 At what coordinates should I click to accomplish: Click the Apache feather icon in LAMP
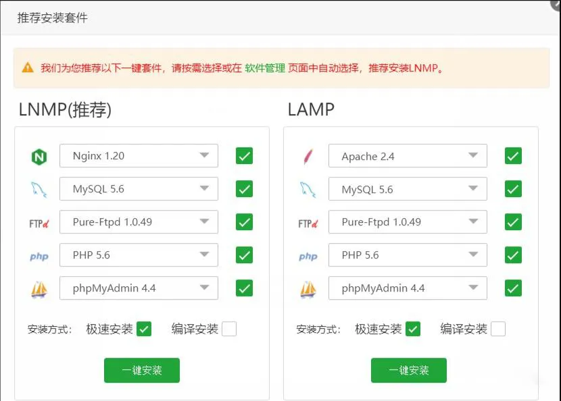[x=308, y=157]
